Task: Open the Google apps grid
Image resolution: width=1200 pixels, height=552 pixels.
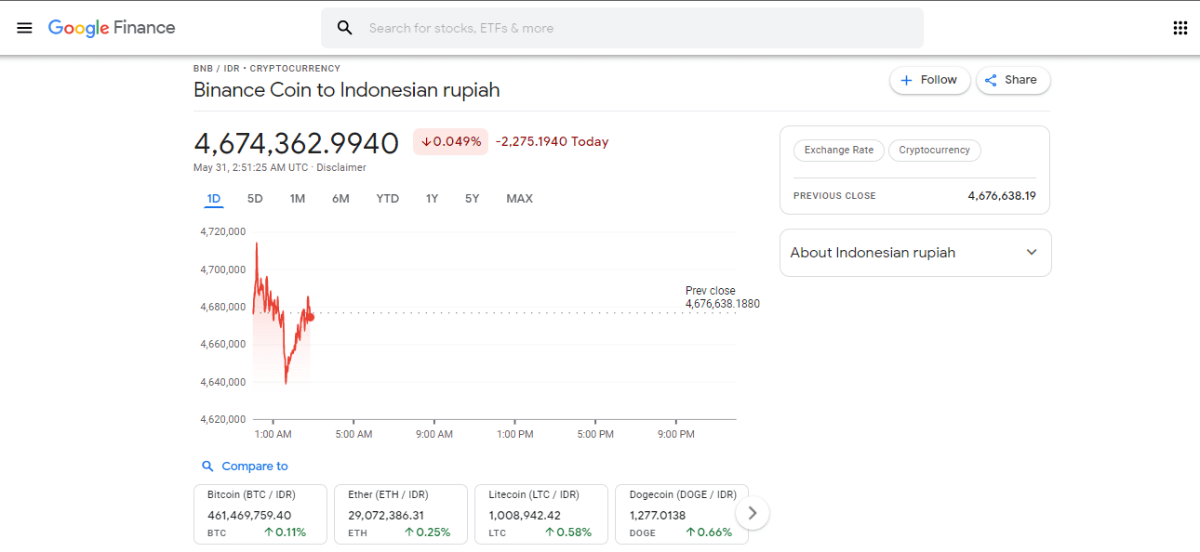Action: coord(1180,28)
